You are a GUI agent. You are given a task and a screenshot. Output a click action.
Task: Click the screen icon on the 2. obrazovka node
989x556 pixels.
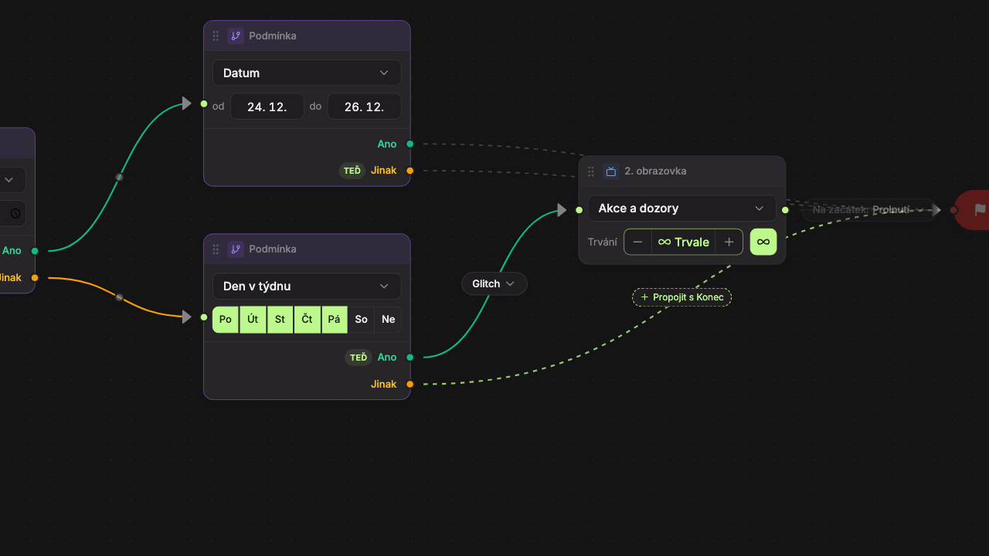tap(611, 171)
